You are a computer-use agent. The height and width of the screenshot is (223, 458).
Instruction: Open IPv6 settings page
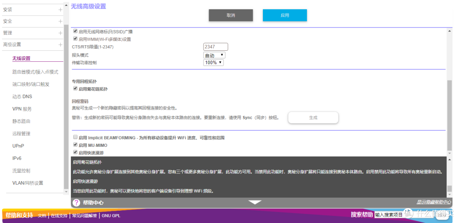point(17,158)
